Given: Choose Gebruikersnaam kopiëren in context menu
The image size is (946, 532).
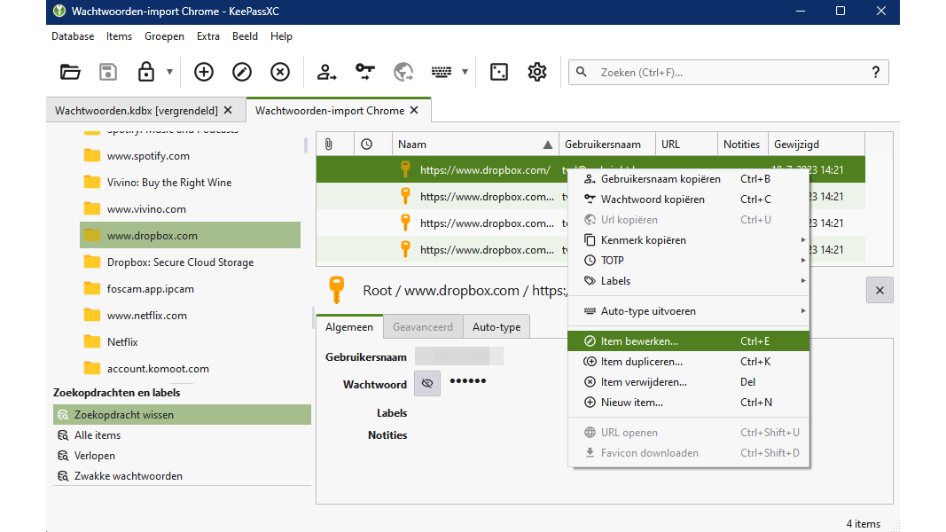Looking at the screenshot, I should (688, 178).
